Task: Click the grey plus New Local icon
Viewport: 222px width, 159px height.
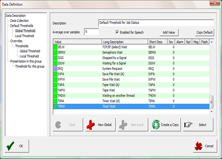Action: [x=124, y=125]
